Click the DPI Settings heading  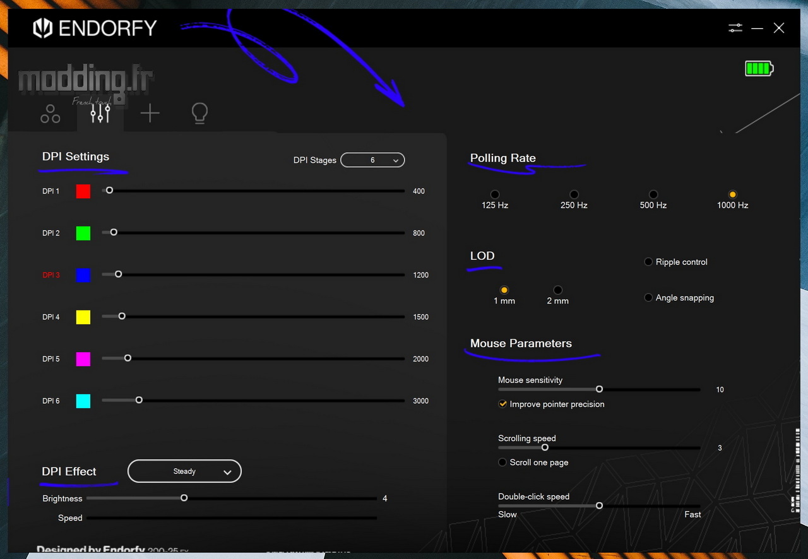pyautogui.click(x=76, y=156)
